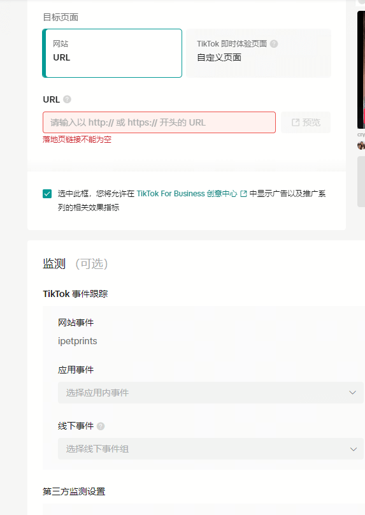This screenshot has width=365, height=515.
Task: Open help icon next to 线下事件
Action: coord(101,426)
